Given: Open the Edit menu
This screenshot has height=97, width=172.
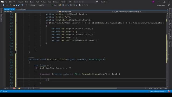Looking at the screenshot, I should point(10,2).
